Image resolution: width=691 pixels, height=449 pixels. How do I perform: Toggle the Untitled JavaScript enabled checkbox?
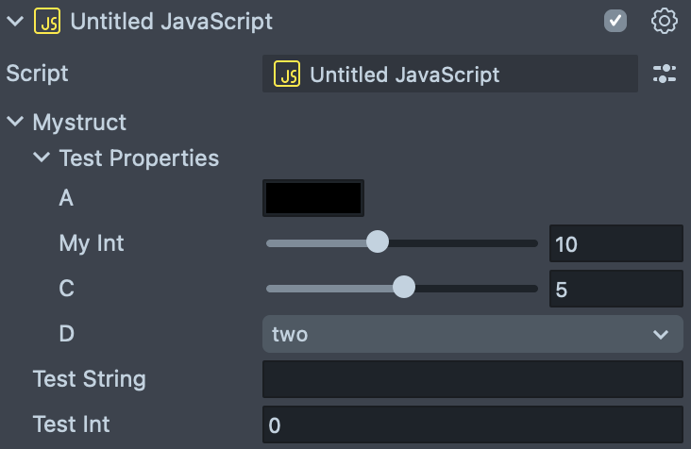point(615,21)
